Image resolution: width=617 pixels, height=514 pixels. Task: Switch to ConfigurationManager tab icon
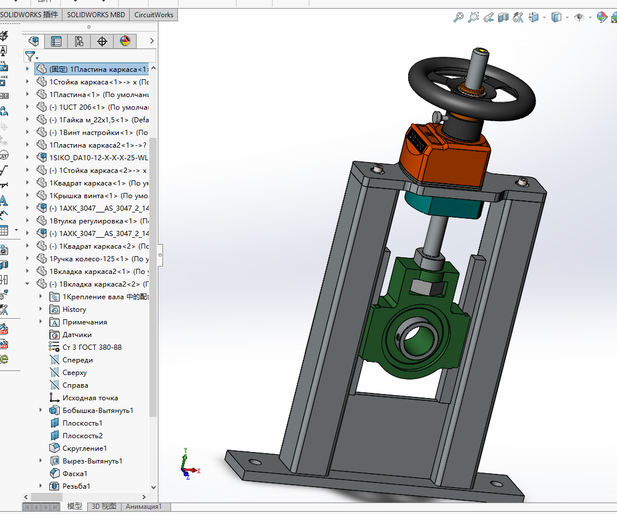click(79, 41)
